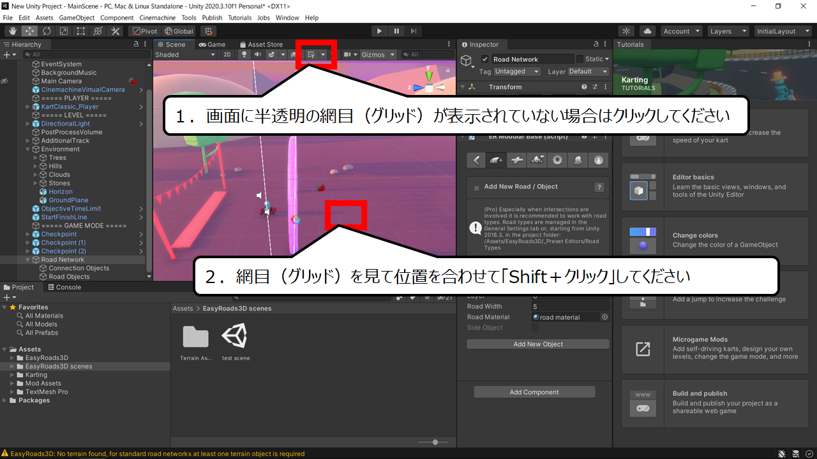Open Layer Default dropdown

[x=588, y=71]
